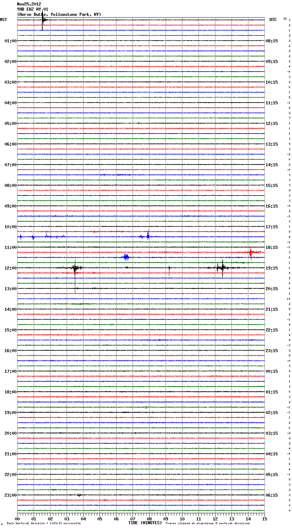The width and height of the screenshot is (292, 528).
Task: Click the "09:15" UTC time label
Action: pos(272,62)
